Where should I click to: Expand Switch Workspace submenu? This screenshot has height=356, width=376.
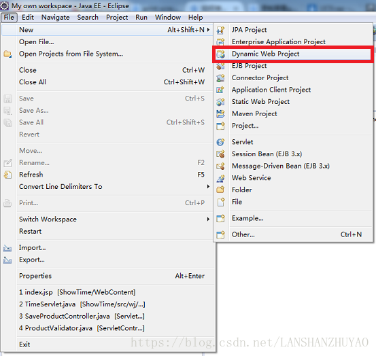(208, 219)
